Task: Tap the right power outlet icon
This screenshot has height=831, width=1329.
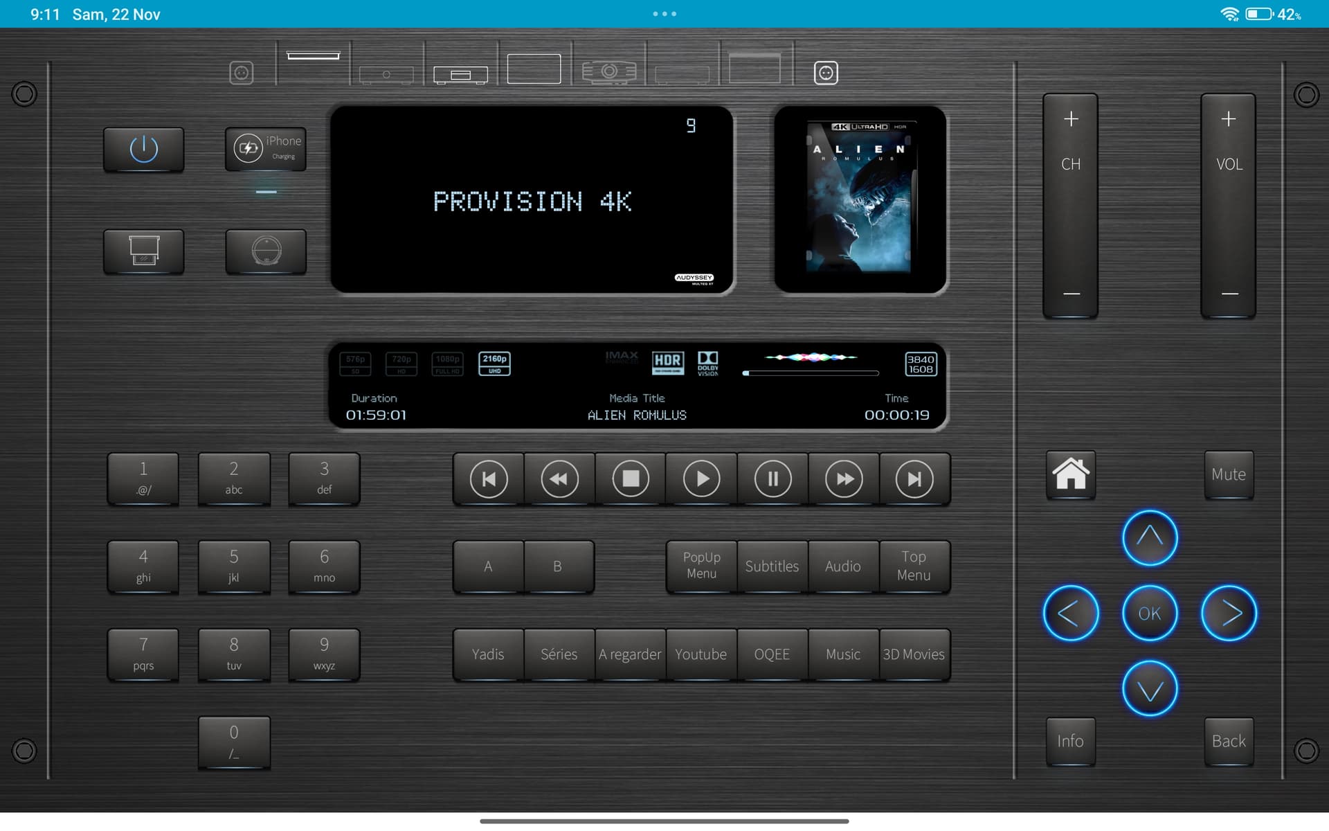Action: click(x=825, y=73)
